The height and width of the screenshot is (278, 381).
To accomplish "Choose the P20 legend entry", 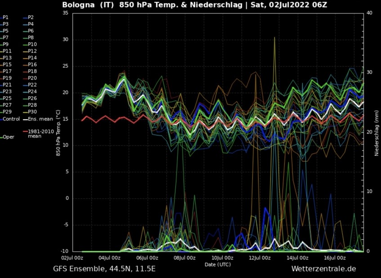I will click(31, 78).
